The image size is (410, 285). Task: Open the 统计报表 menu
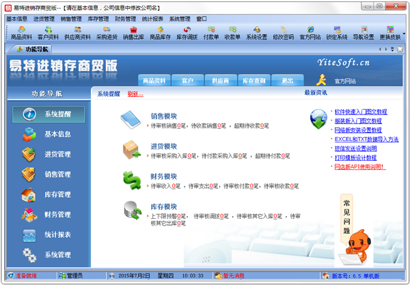tap(152, 19)
